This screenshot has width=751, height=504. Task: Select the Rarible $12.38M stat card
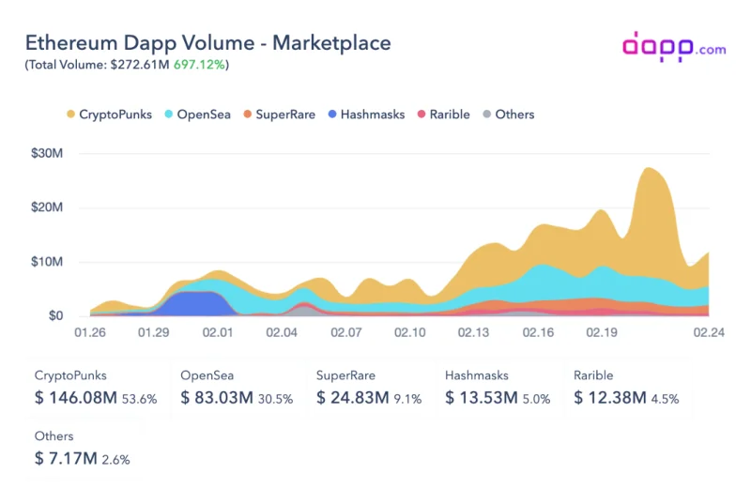pos(628,389)
